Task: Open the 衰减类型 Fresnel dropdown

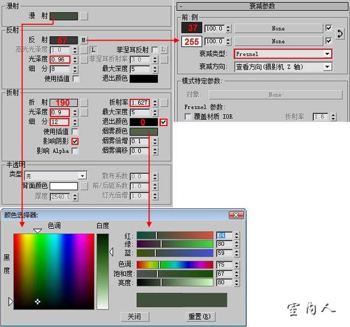Action: click(283, 54)
